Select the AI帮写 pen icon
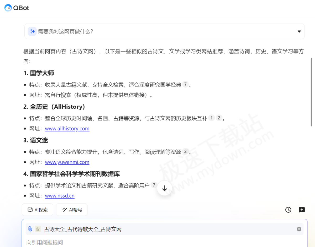Image resolution: width=315 pixels, height=247 pixels. click(64, 210)
